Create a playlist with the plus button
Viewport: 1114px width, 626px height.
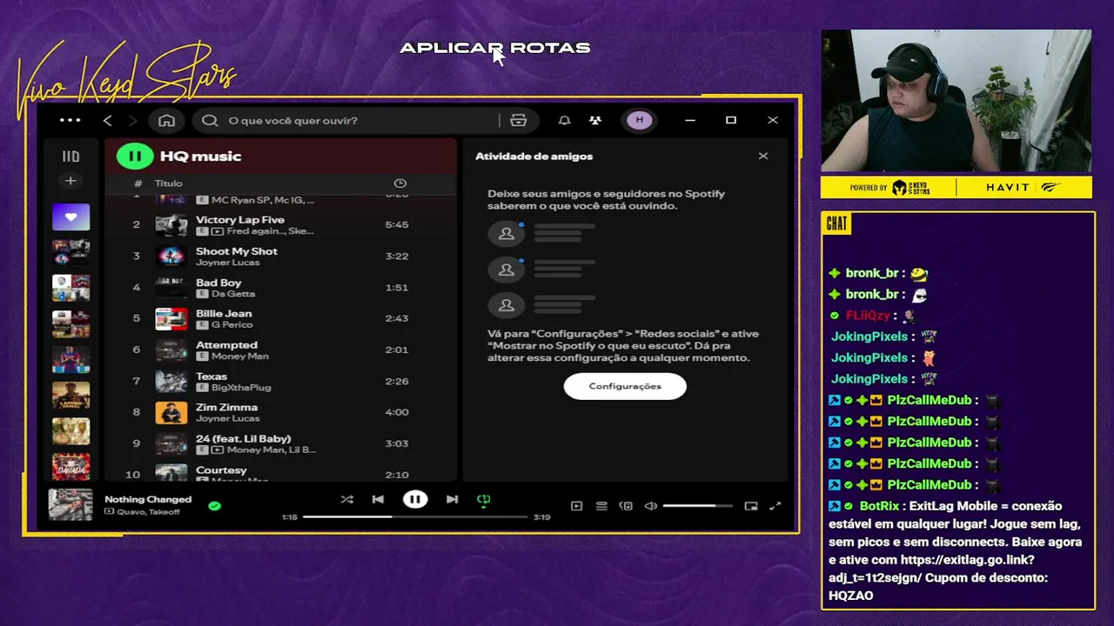pyautogui.click(x=70, y=181)
